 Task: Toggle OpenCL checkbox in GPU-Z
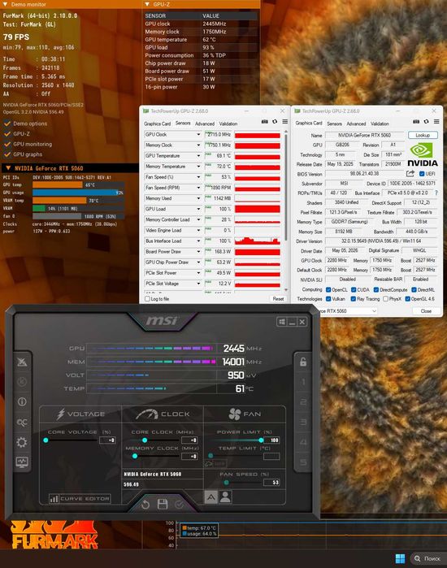[x=328, y=290]
